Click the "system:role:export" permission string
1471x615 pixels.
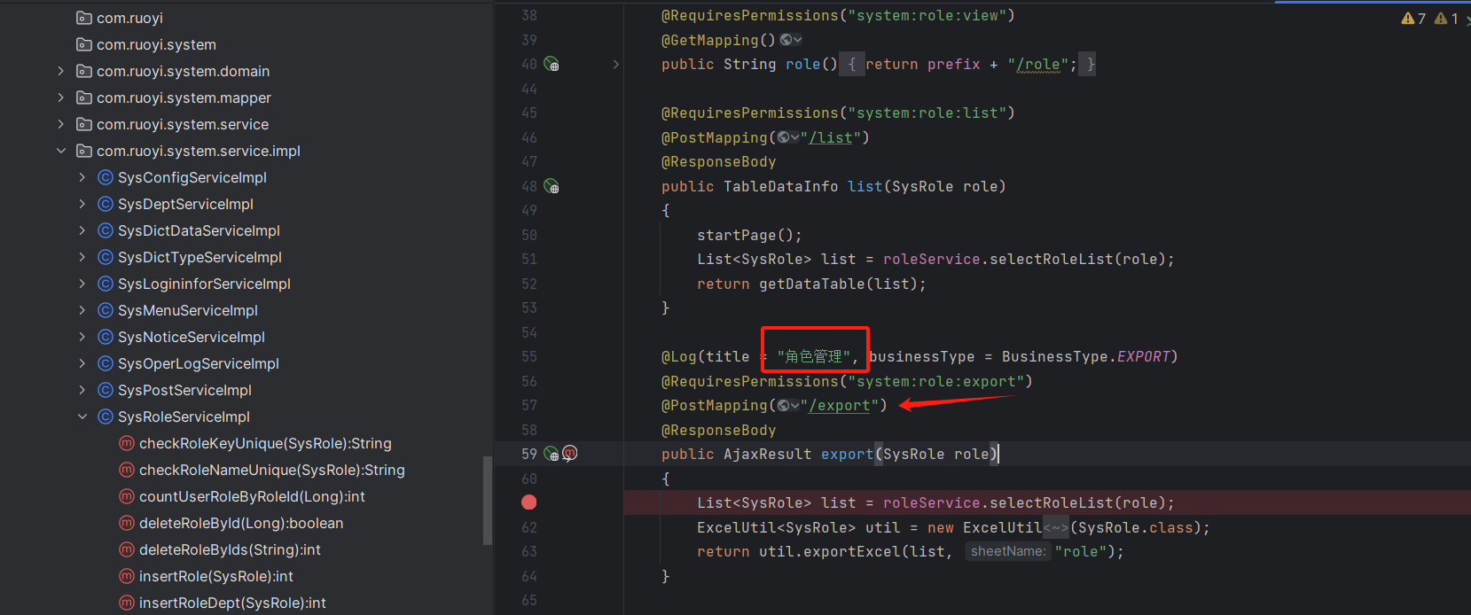pyautogui.click(x=936, y=382)
